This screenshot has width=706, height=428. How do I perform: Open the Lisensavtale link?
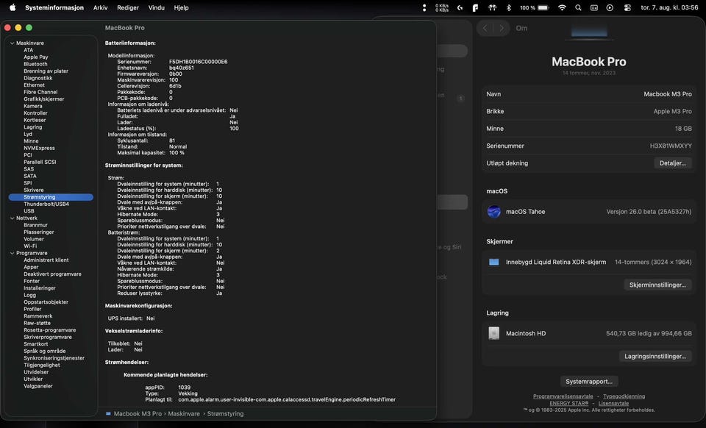(613, 403)
